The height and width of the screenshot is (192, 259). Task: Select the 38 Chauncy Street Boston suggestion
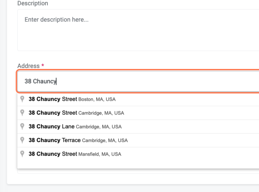click(x=53, y=99)
